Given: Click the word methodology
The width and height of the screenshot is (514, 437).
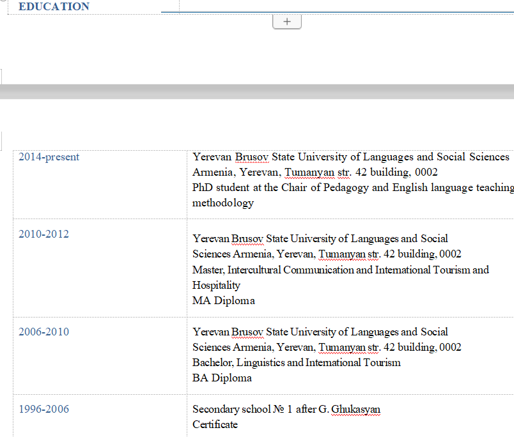Looking at the screenshot, I should 223,203.
